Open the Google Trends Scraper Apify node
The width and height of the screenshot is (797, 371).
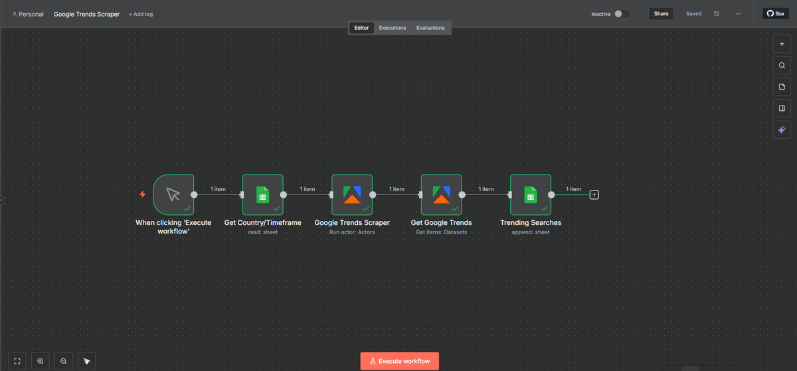tap(352, 194)
